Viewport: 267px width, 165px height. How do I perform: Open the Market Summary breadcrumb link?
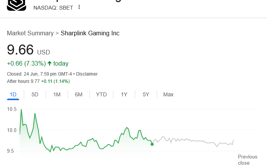tap(30, 33)
